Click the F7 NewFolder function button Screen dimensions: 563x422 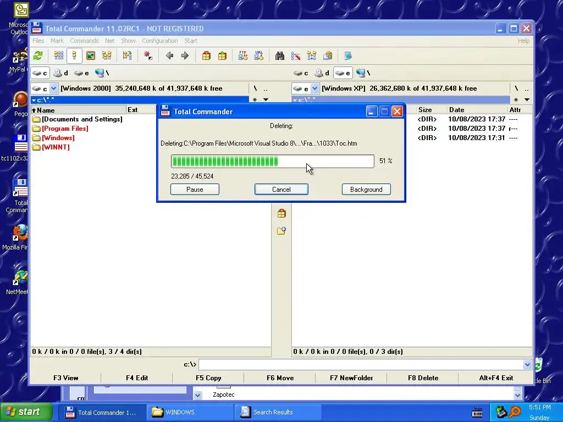[351, 378]
